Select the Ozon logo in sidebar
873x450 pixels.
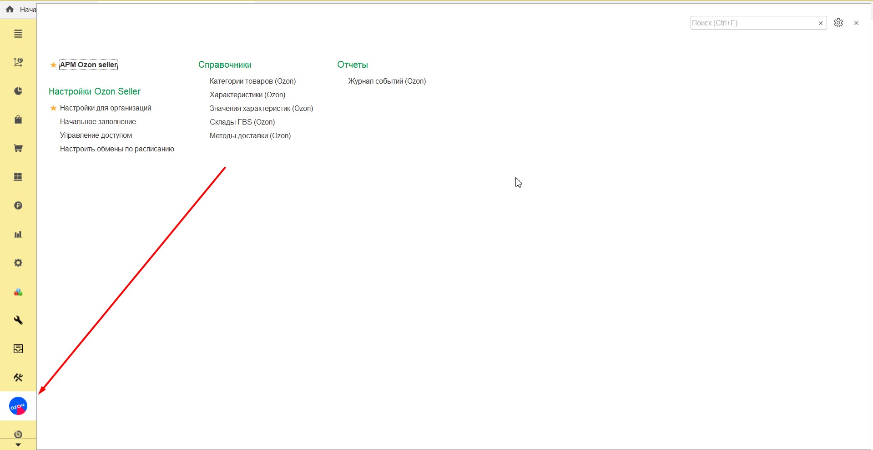tap(18, 406)
